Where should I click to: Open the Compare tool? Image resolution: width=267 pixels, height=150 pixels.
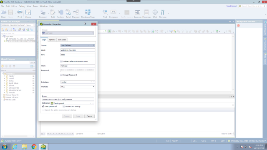(113, 14)
